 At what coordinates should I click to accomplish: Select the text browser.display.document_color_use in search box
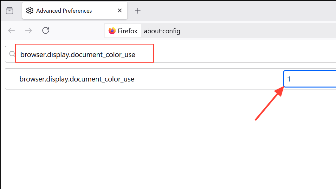[x=78, y=54]
